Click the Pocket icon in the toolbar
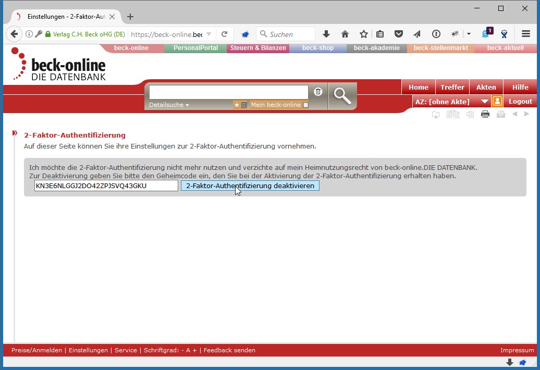The width and height of the screenshot is (540, 370). (398, 34)
